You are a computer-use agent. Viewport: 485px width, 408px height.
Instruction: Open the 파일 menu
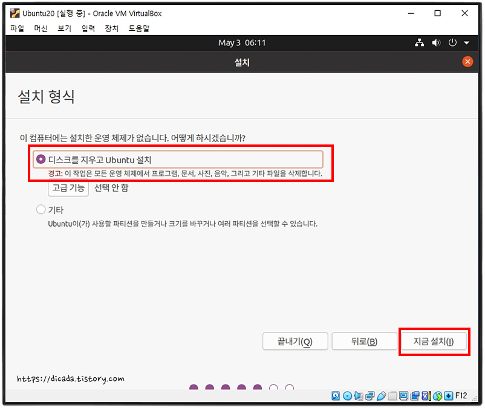17,28
